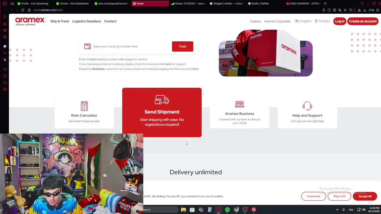Viewport: 381px width, 214px height.
Task: Accept all cookies
Action: pyautogui.click(x=365, y=196)
